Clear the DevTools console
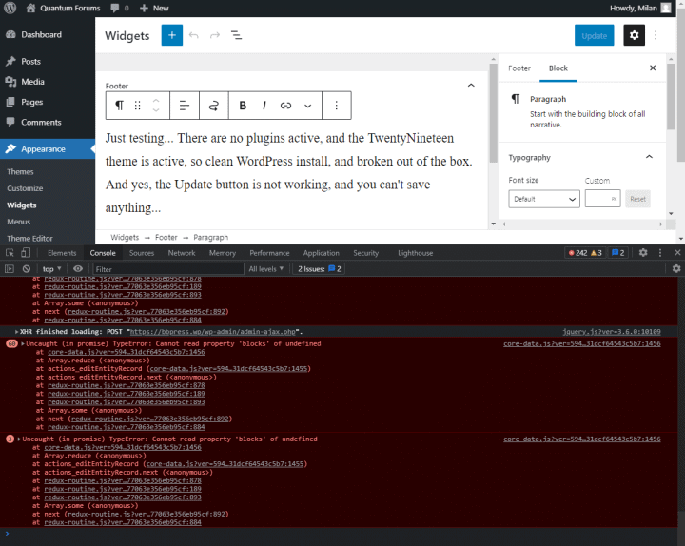685x546 pixels. pyautogui.click(x=27, y=269)
